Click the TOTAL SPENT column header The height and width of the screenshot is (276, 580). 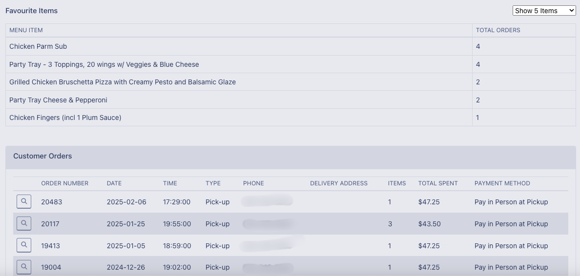point(438,183)
